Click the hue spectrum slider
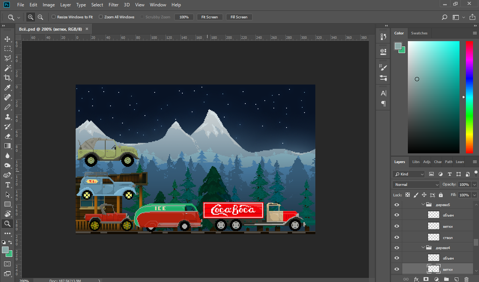This screenshot has width=479, height=282. pyautogui.click(x=469, y=97)
